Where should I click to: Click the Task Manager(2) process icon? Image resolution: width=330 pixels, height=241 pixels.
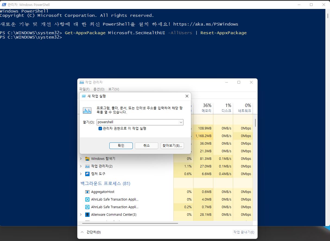pos(87,166)
